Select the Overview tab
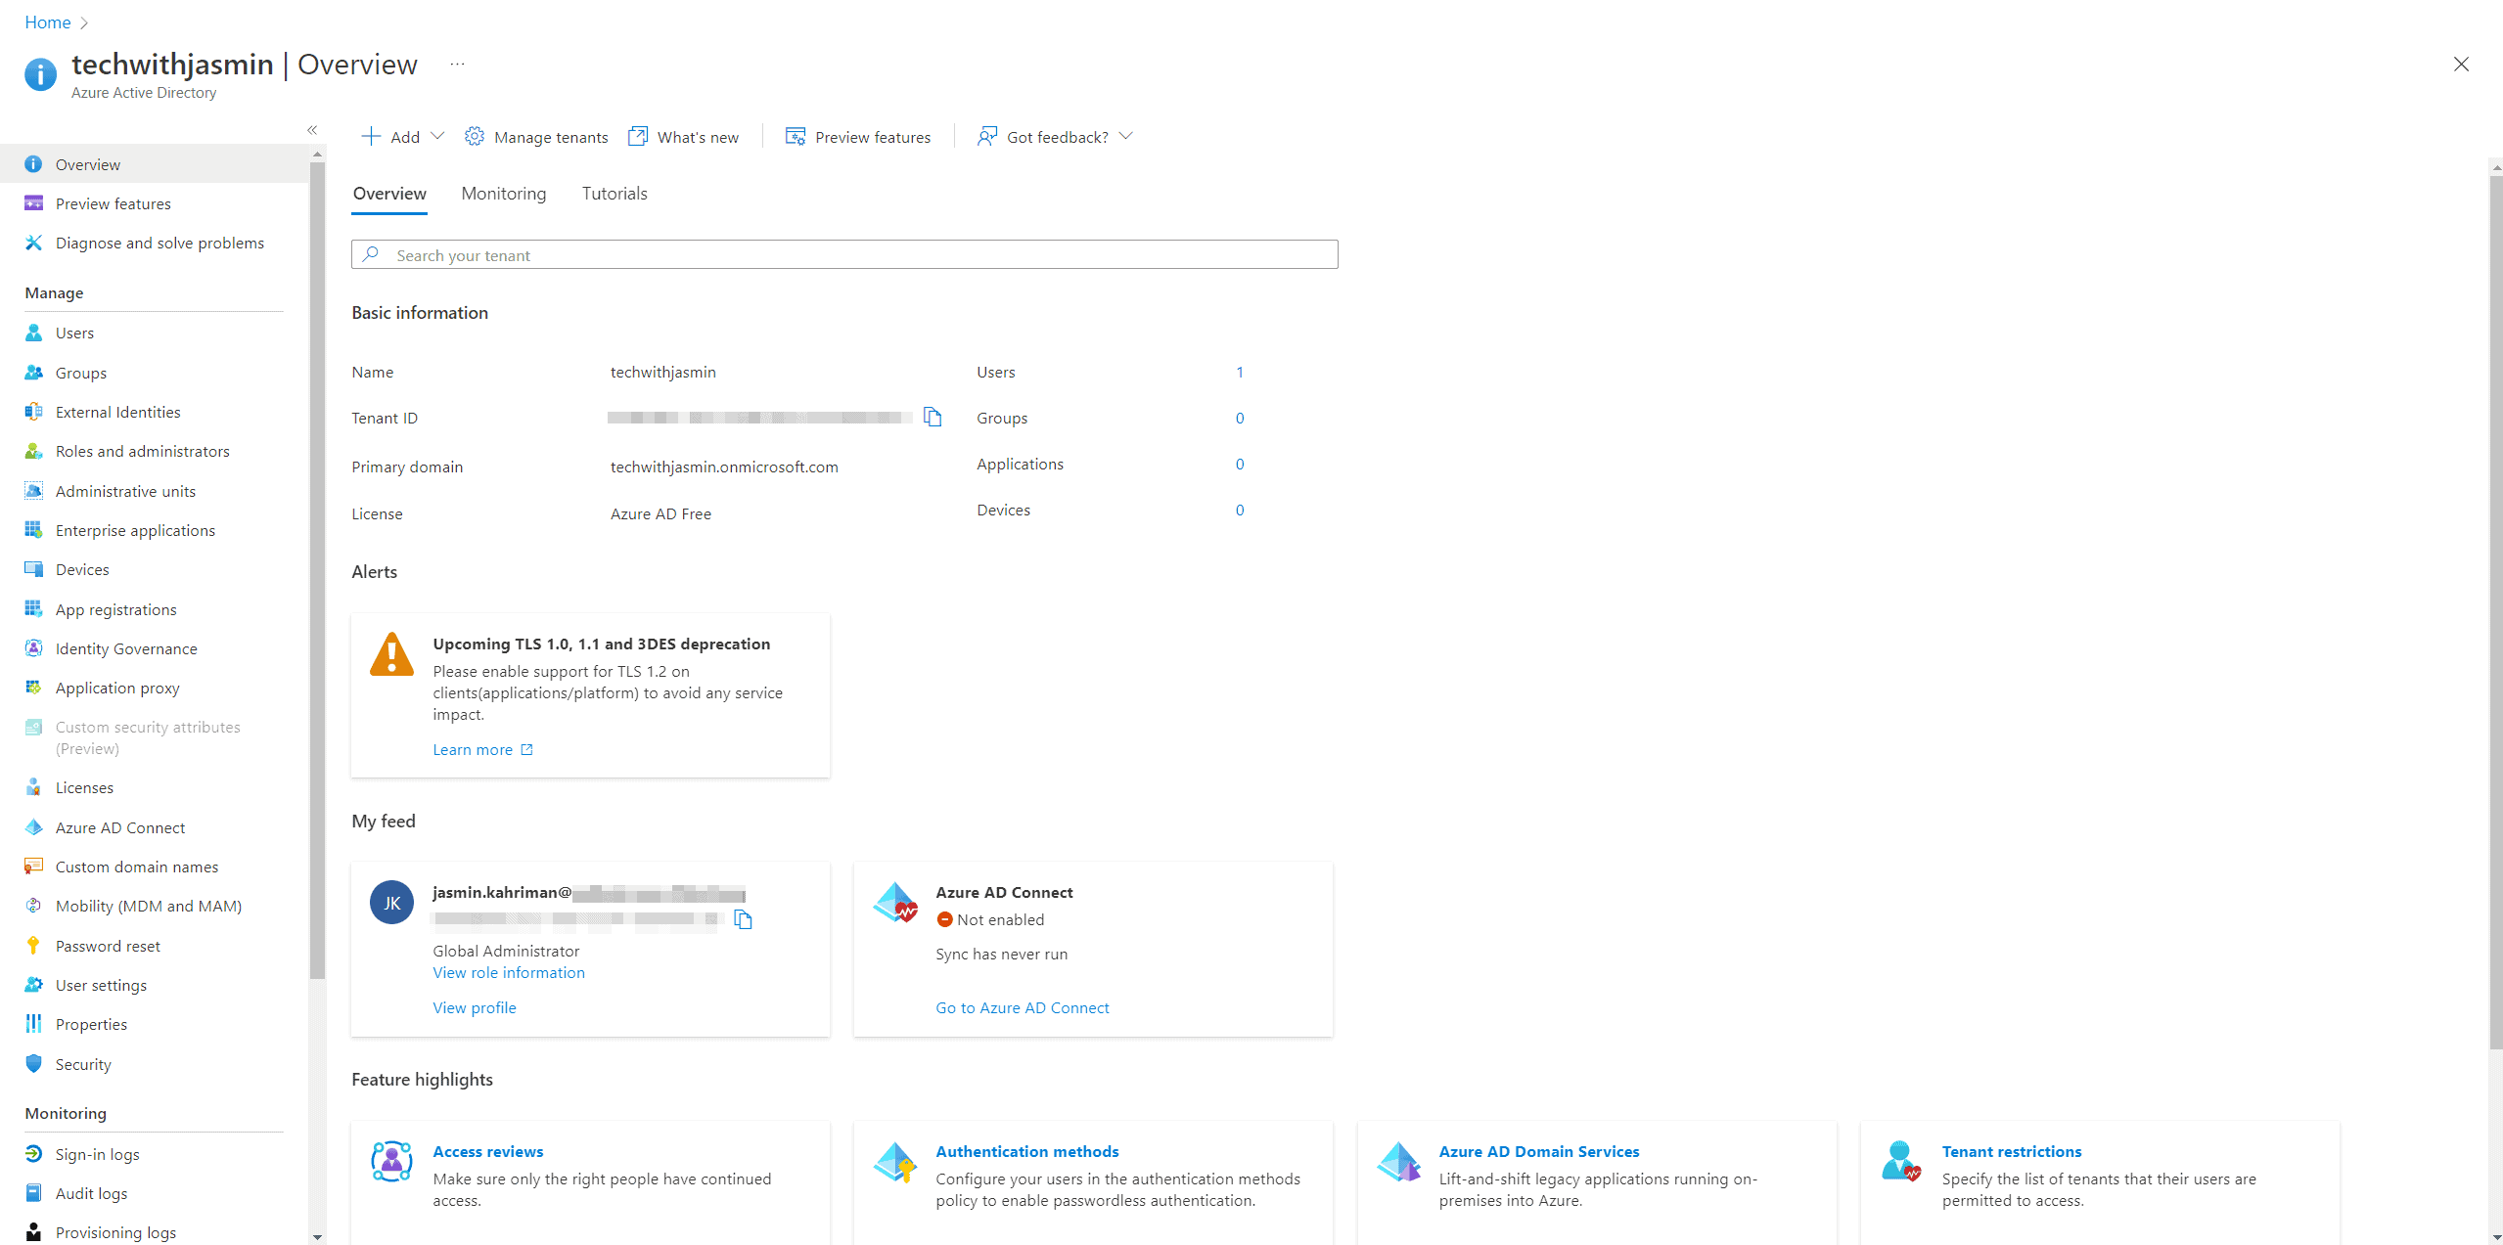Screen dimensions: 2503x1245 point(389,194)
